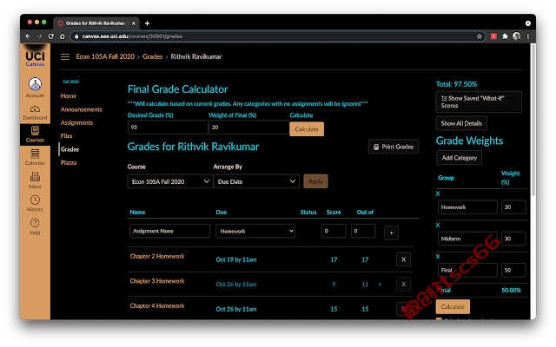
Task: Go to Announcements in course menu
Action: point(81,109)
